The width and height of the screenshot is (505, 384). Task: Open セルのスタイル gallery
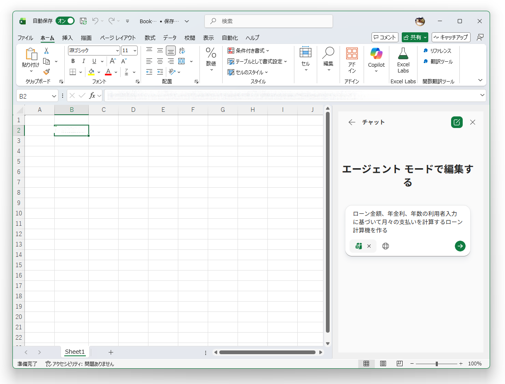tap(249, 72)
